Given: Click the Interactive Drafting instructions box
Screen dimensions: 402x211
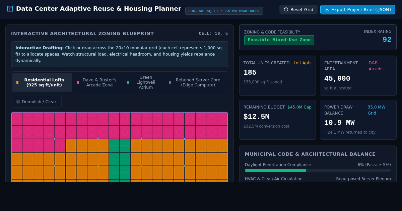Looking at the screenshot, I should tap(120, 54).
